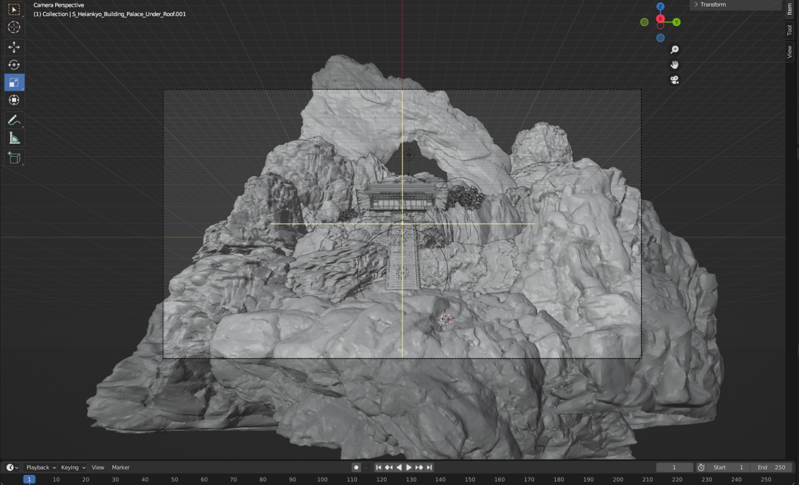
Task: Select the Measure tool
Action: tap(14, 138)
